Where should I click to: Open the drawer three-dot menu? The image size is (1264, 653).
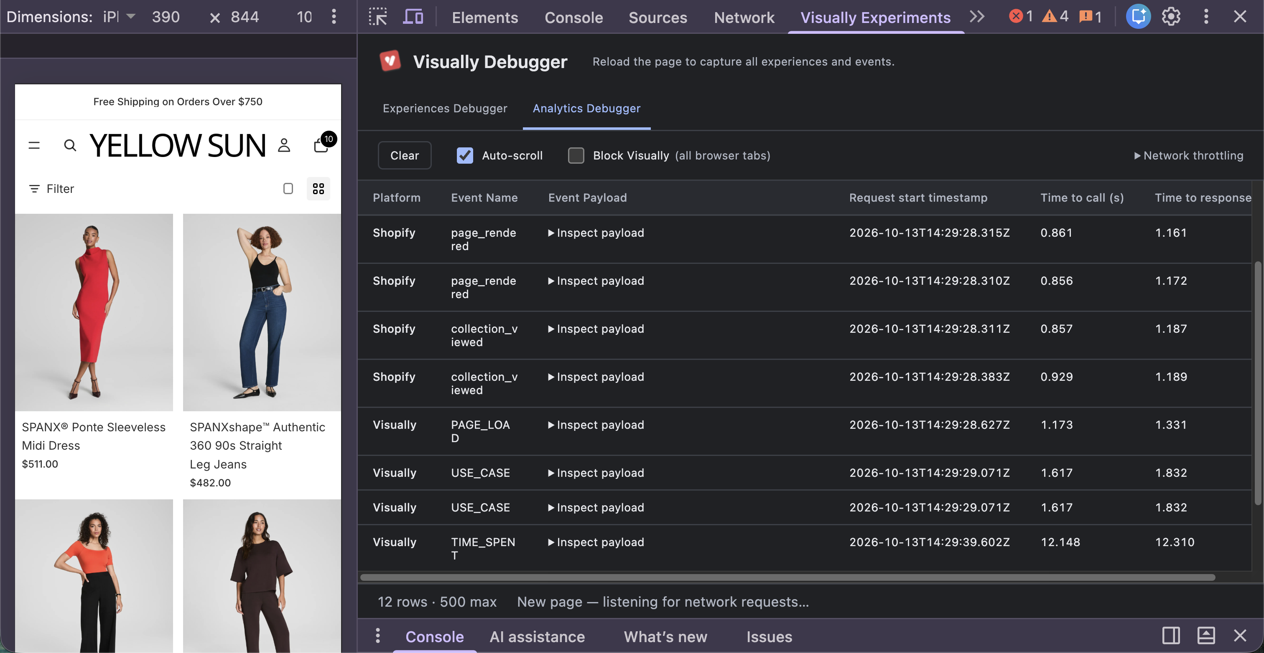[377, 636]
